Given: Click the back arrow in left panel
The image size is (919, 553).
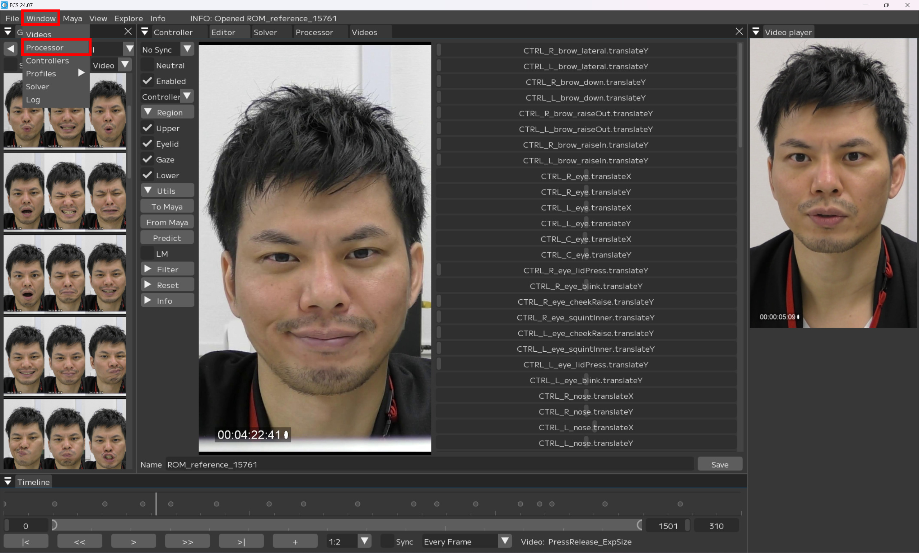Looking at the screenshot, I should click(10, 48).
